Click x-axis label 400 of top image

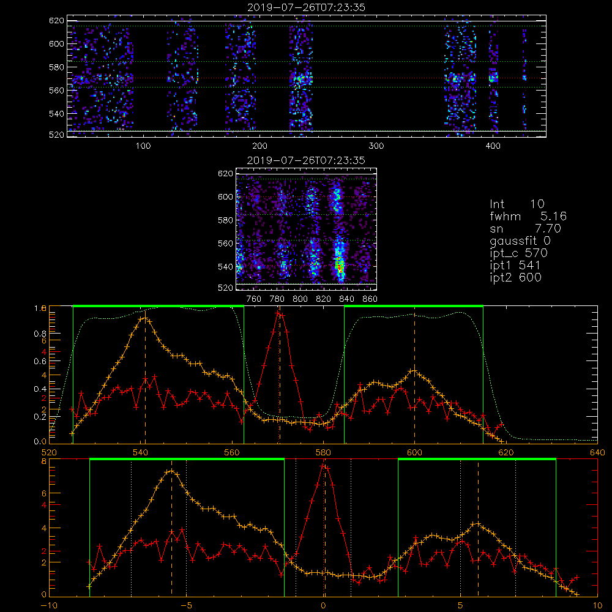click(493, 146)
